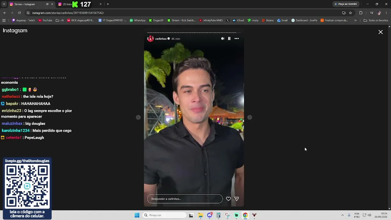Switch to the second Instagram tab
This screenshot has height=220, width=391.
point(80,4)
